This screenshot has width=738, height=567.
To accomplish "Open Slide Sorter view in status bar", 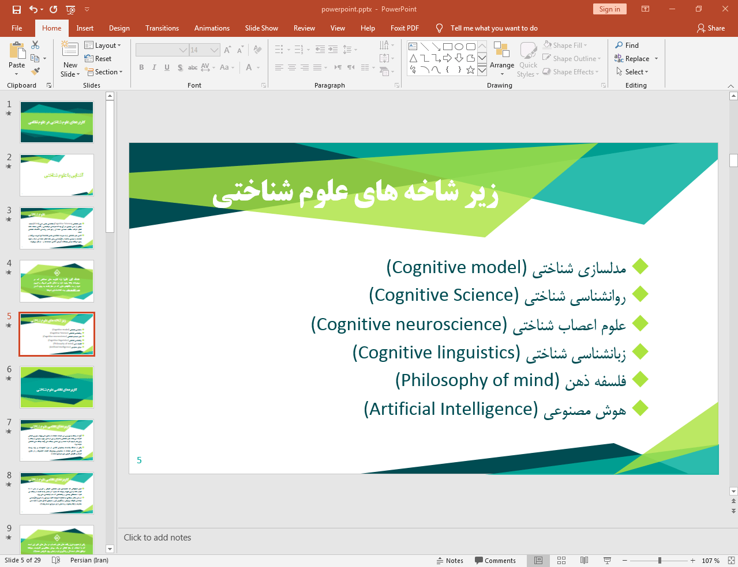I will [x=561, y=560].
